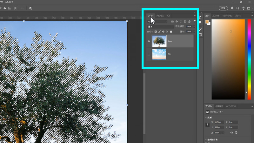The image size is (254, 143).
Task: Show the BG layer via visibility box
Action: coord(149,54)
